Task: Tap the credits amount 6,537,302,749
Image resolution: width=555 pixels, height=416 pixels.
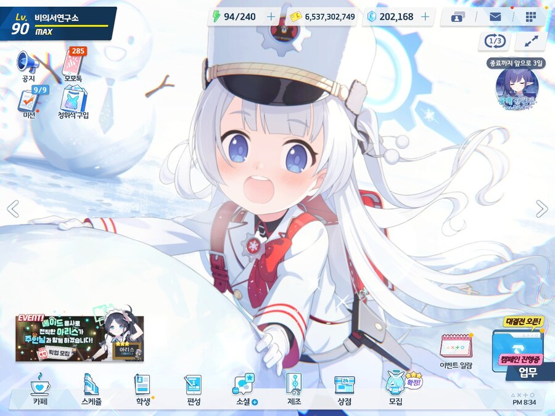Action: point(329,17)
